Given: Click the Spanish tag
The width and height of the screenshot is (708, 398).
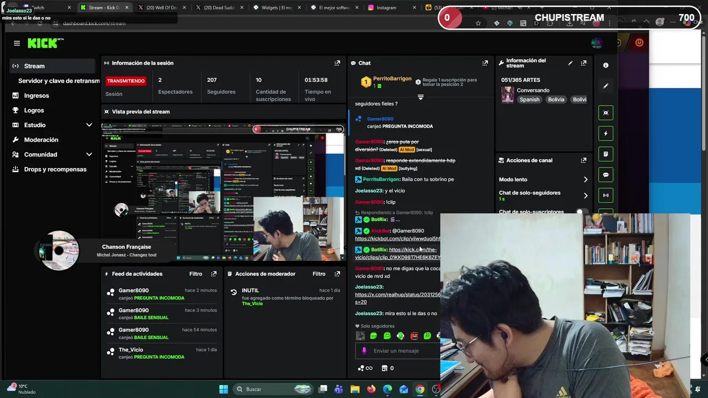Looking at the screenshot, I should (x=529, y=99).
